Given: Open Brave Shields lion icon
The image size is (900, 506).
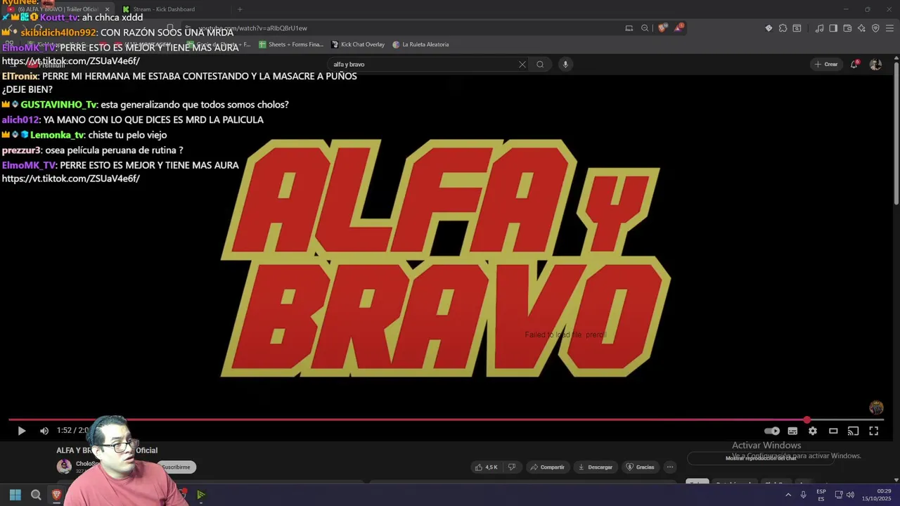Looking at the screenshot, I should [x=662, y=28].
